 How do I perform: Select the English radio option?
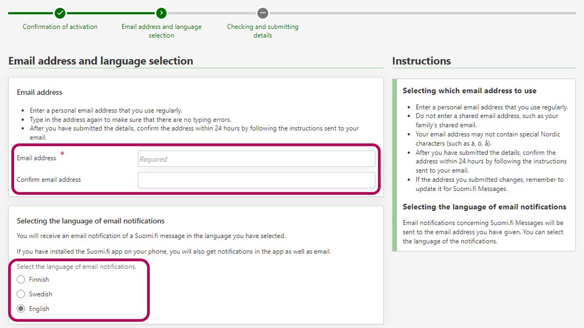(21, 309)
